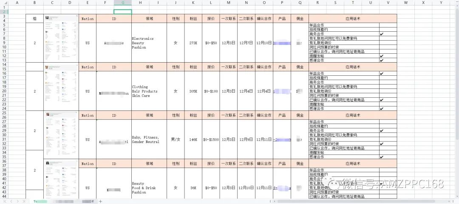Select 'Nation' header in row 14
Viewport: 459px width, 204px height.
(x=88, y=67)
